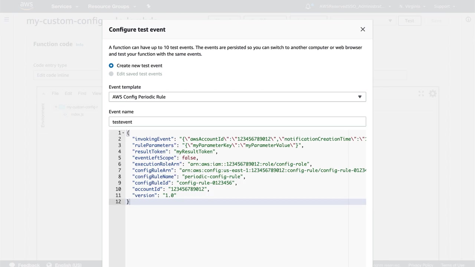
Task: Fold JSON block at line 1
Action: (123, 133)
